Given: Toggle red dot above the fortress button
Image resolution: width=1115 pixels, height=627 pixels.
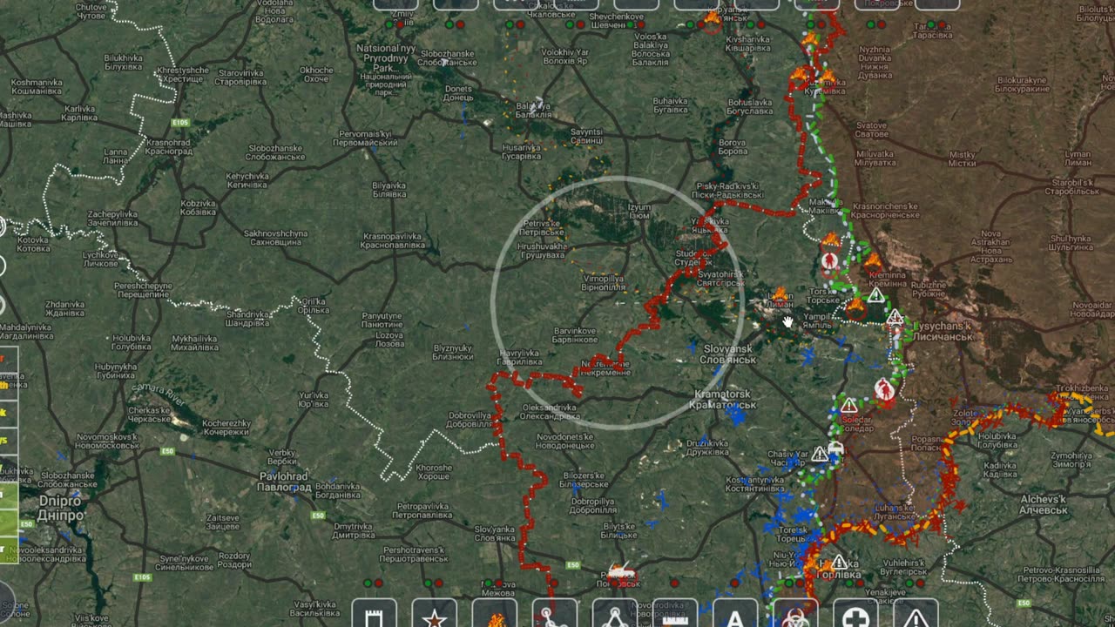Looking at the screenshot, I should pos(380,583).
